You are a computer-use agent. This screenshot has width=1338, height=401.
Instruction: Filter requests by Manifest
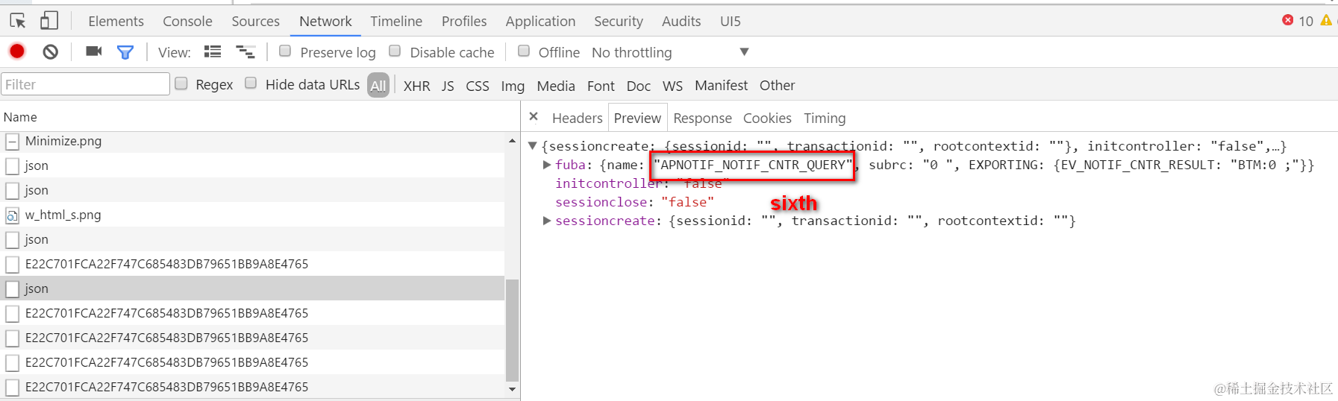click(x=721, y=86)
